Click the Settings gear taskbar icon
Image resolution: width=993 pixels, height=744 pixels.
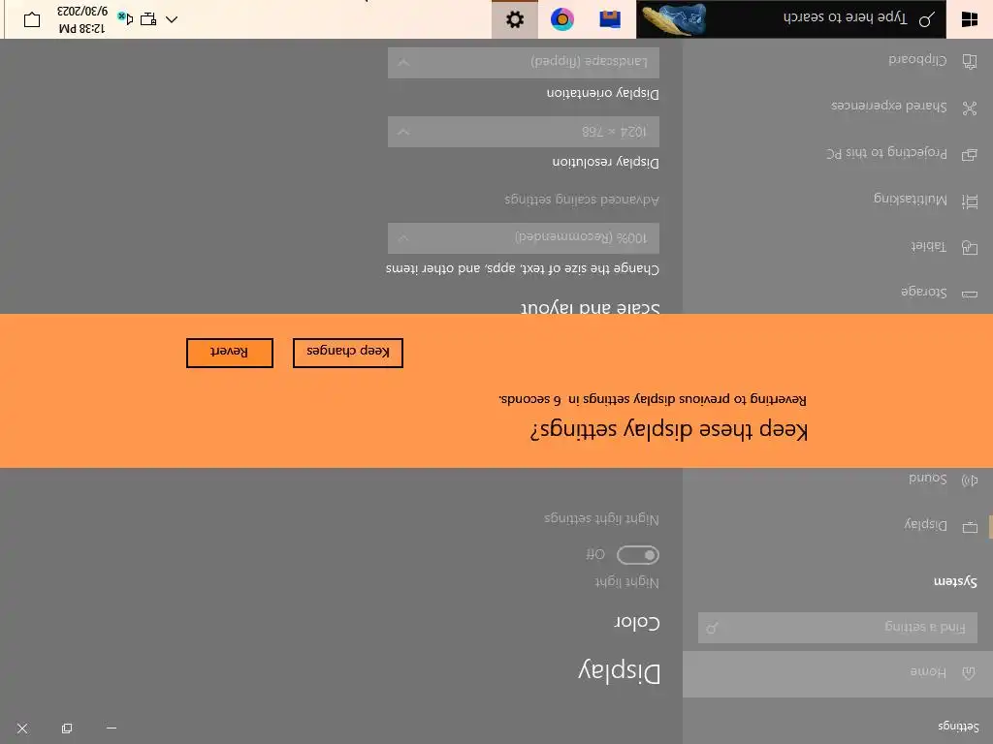[x=515, y=19]
